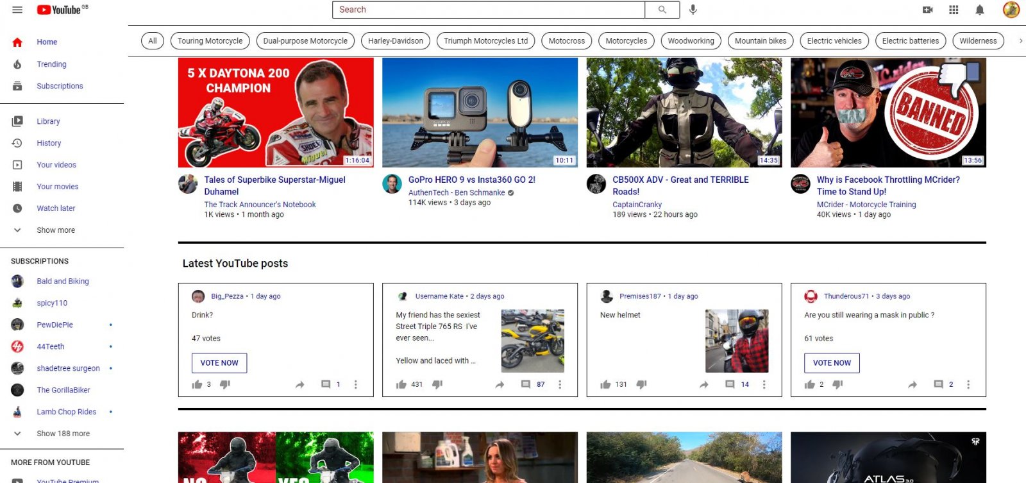Click the search magnifier button
This screenshot has height=483, width=1026.
point(662,10)
